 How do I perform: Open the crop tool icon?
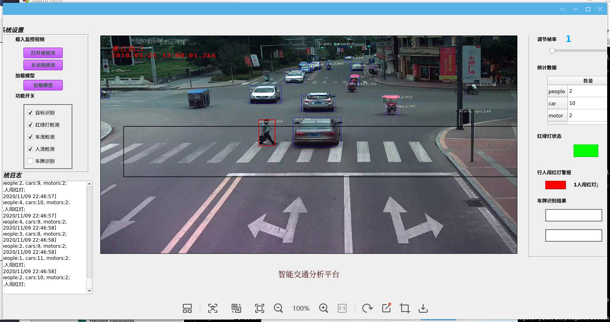point(405,308)
